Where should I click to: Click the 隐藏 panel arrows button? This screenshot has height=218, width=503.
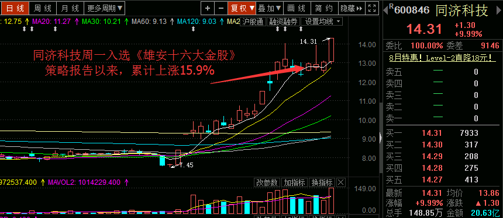(x=352, y=8)
